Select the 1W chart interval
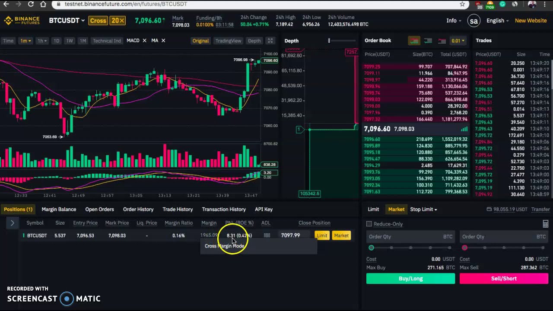This screenshot has width=553, height=311. (x=69, y=41)
